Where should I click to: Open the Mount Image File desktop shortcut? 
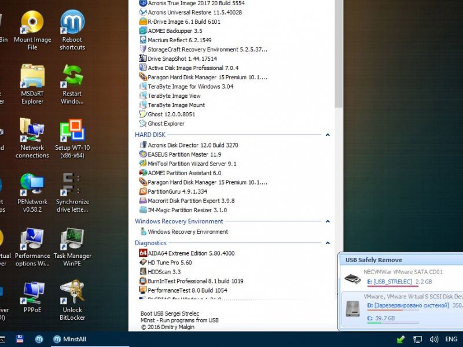(x=32, y=30)
